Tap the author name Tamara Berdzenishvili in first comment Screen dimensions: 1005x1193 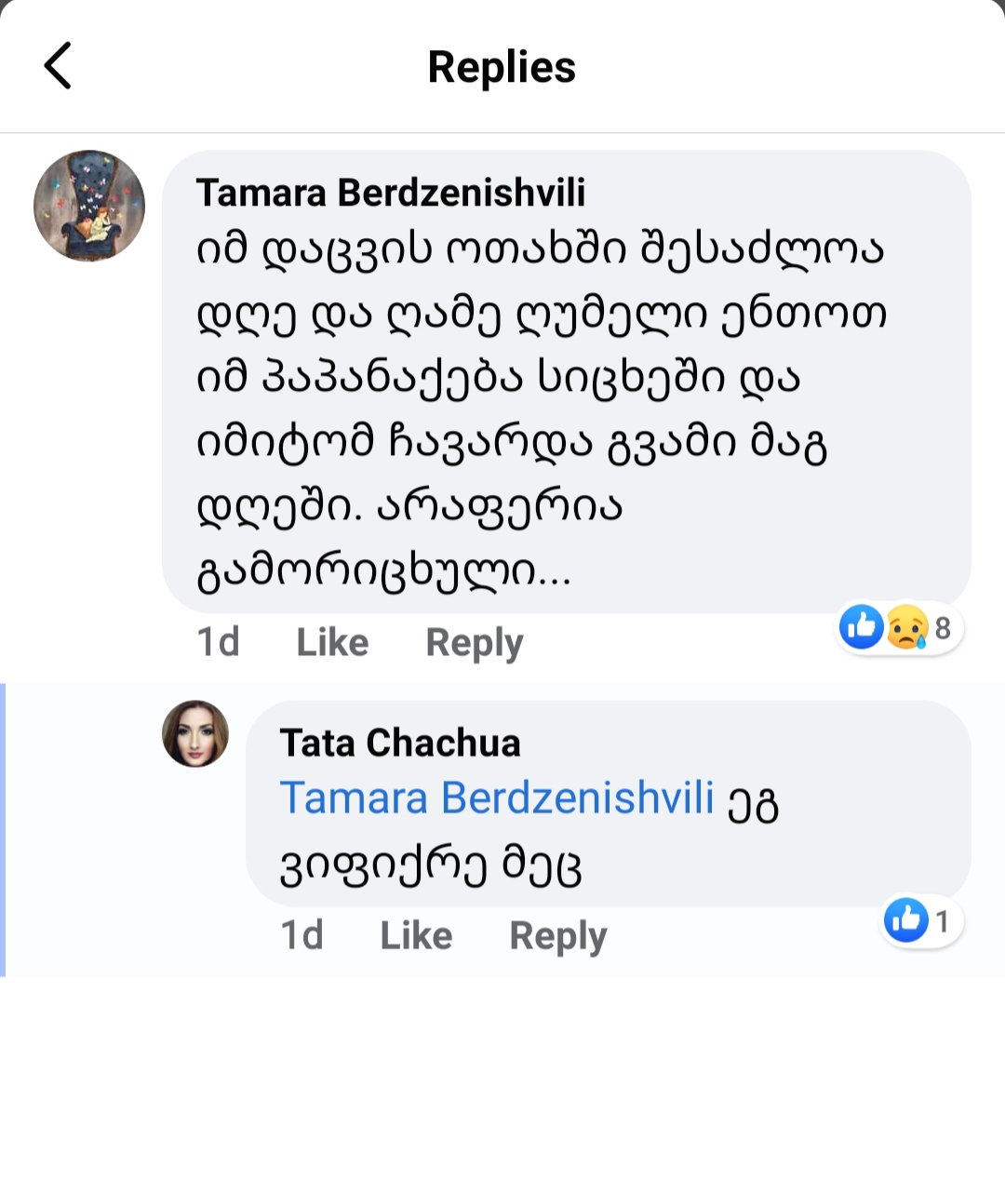(391, 193)
